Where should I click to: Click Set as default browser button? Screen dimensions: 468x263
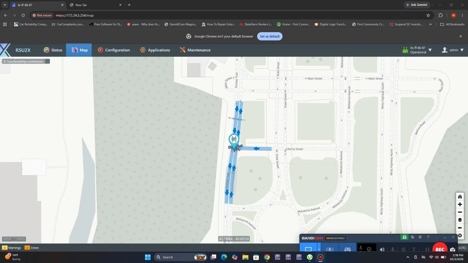pyautogui.click(x=270, y=36)
